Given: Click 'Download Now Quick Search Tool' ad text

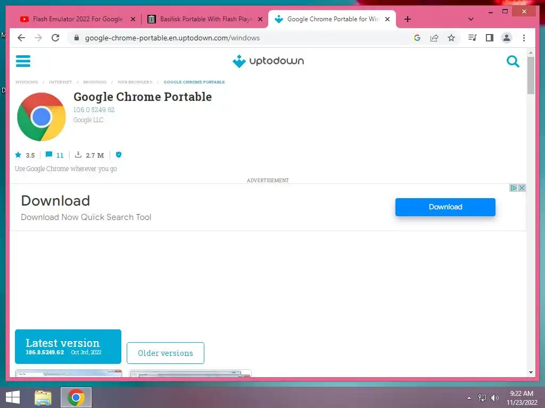Looking at the screenshot, I should click(x=86, y=217).
